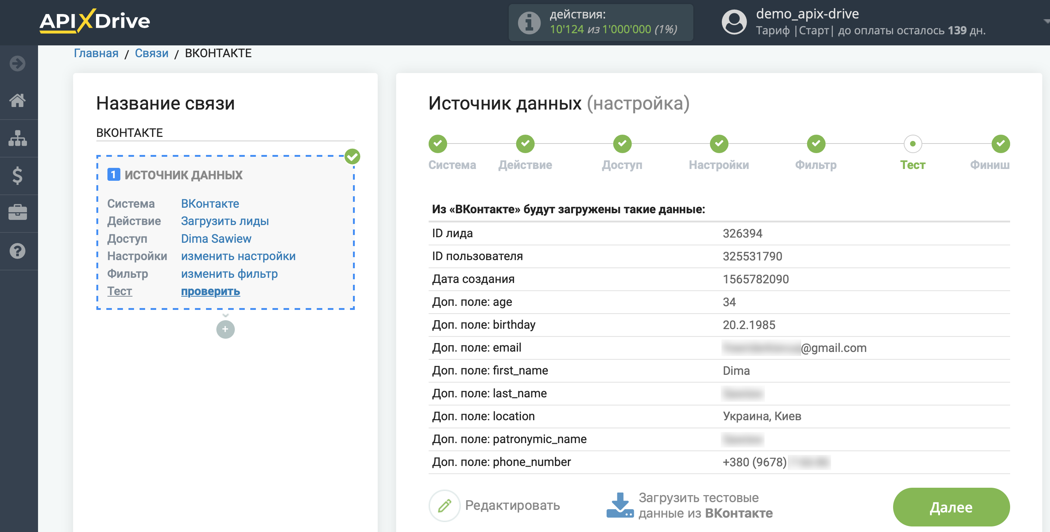Go to the Доступ step circle
Viewport: 1050px width, 532px height.
pos(622,144)
